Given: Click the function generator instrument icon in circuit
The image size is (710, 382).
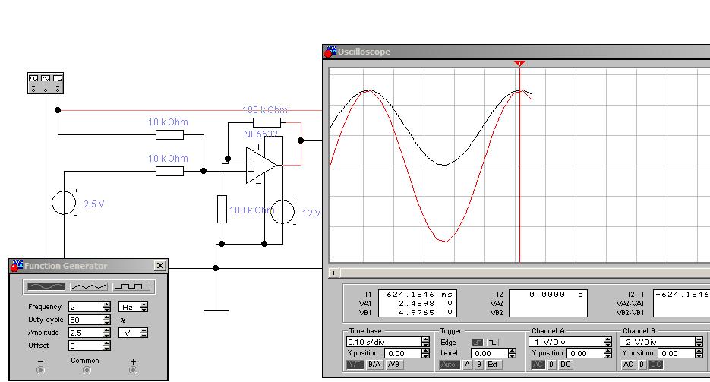Looking at the screenshot, I should point(45,84).
